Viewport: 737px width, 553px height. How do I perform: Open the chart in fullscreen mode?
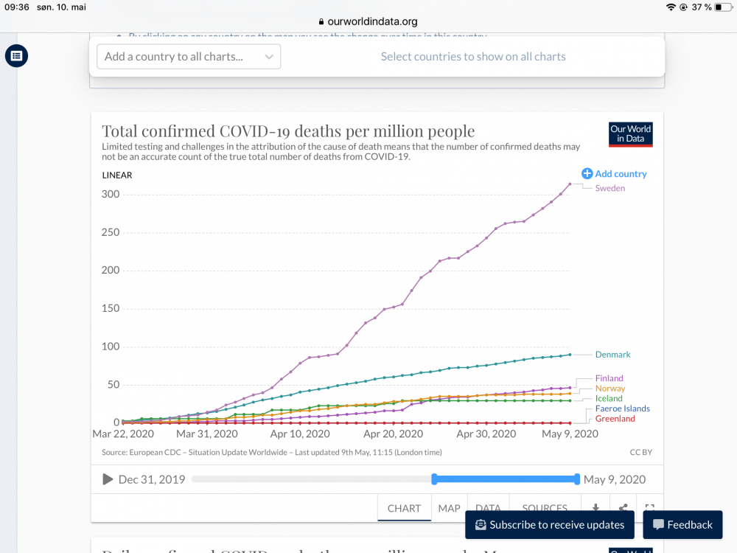[649, 508]
